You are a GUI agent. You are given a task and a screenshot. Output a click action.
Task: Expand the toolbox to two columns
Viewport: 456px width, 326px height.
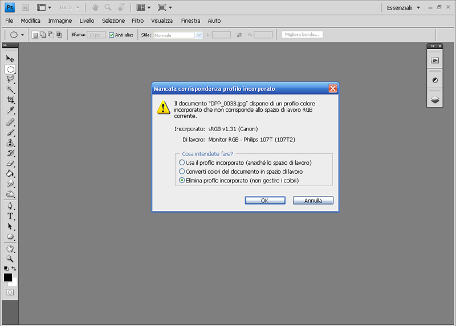(5, 45)
